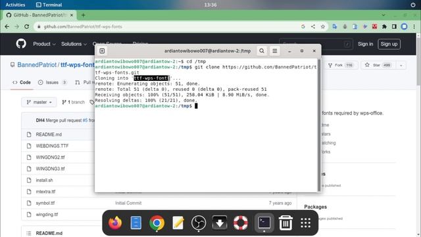The height and width of the screenshot is (237, 421).
Task: Bookmark this page with the star icon
Action: 323,26
